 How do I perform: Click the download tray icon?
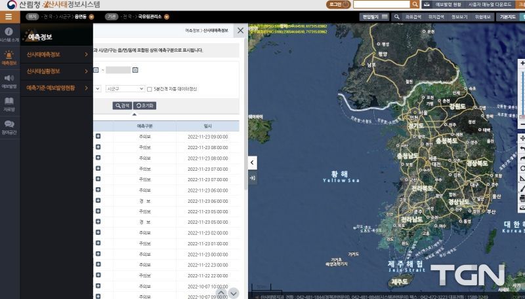[x=427, y=5]
